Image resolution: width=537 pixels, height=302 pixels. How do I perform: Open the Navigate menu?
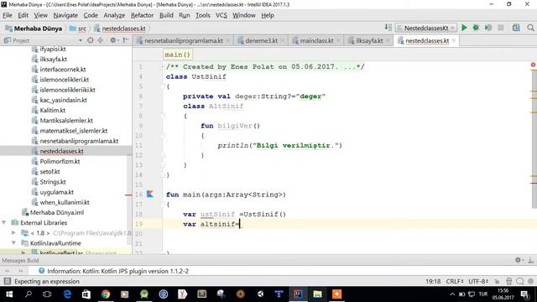coord(65,15)
